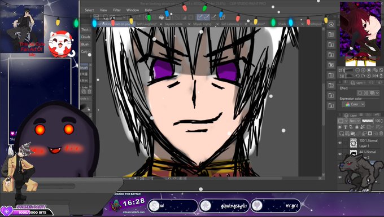Create a new layer folder
Viewport: 384px width, 217px height.
(x=353, y=134)
